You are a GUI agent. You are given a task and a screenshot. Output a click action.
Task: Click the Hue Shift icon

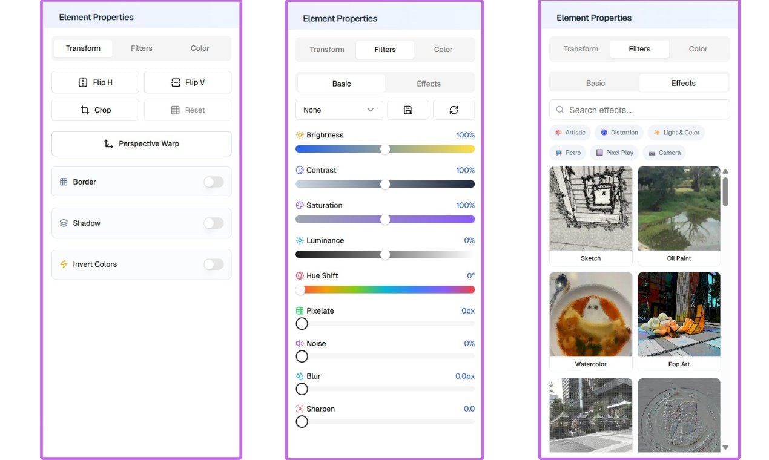coord(299,275)
